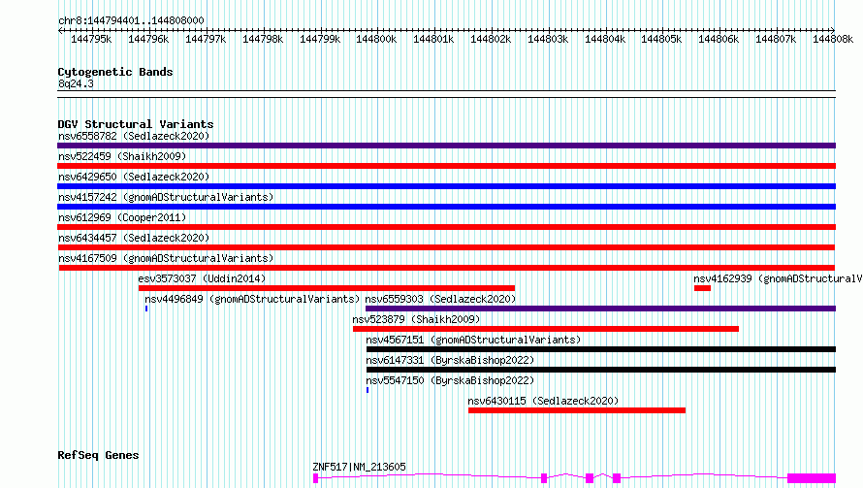Select the red esv3573037 variant bar
The width and height of the screenshot is (863, 488).
[x=327, y=288]
